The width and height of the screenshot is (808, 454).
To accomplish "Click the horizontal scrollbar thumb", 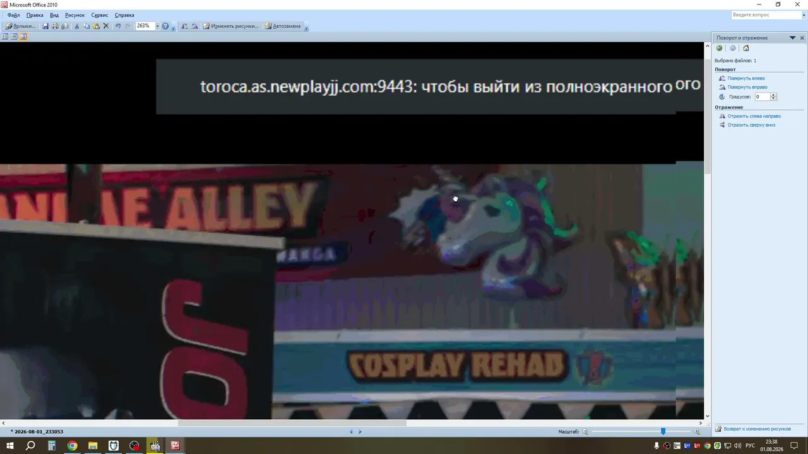I will pos(292,423).
